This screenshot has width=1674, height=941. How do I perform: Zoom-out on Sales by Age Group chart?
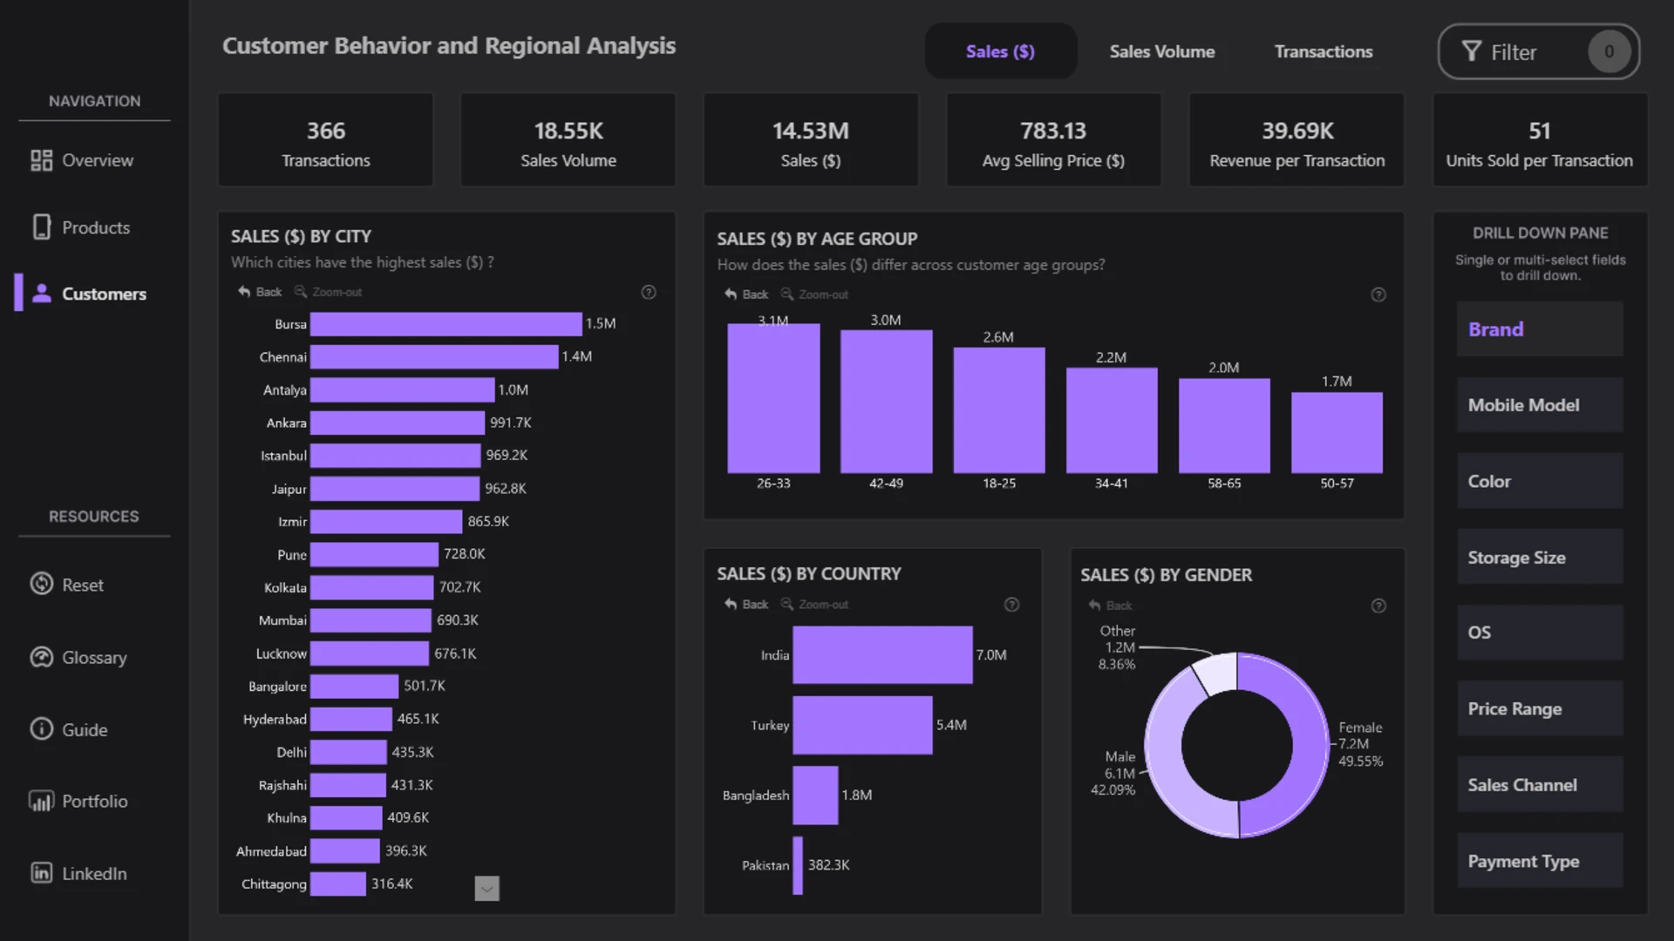coord(814,294)
